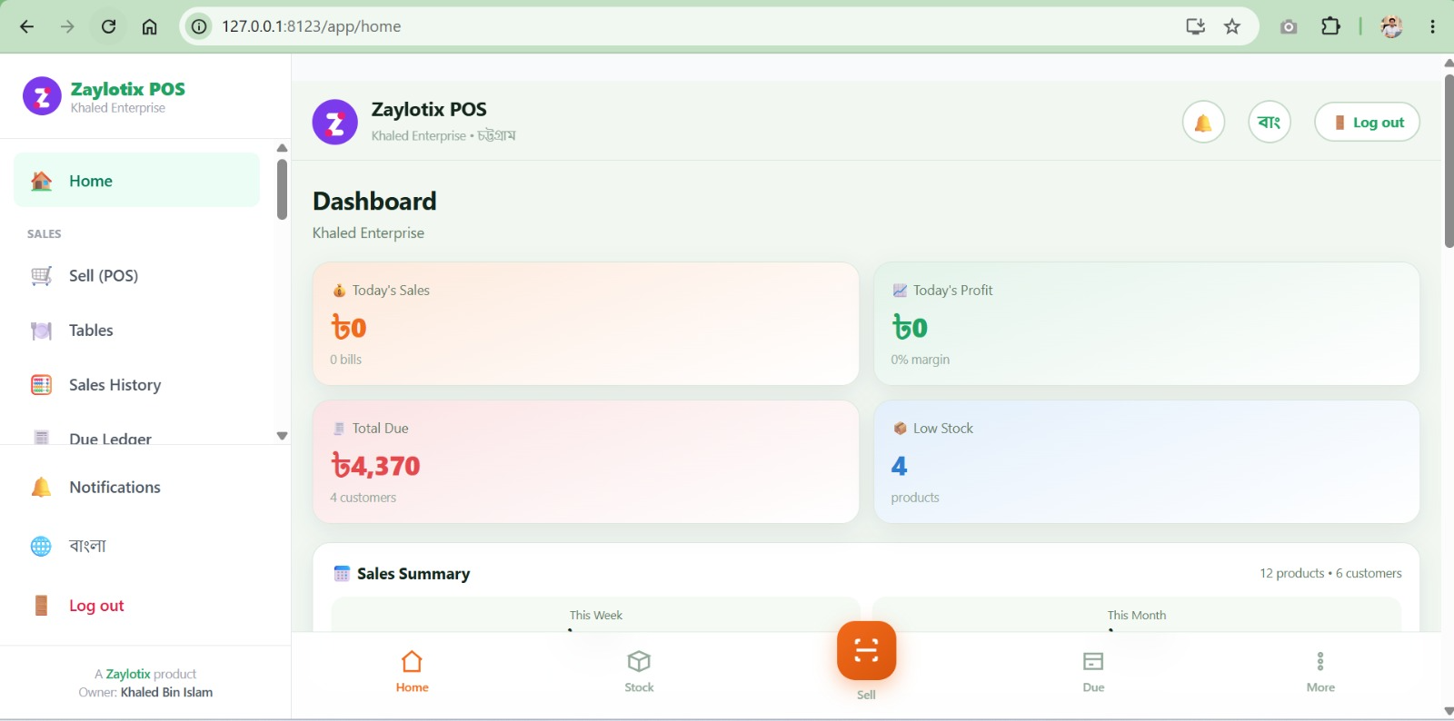Click the sidebar scroll down arrow
This screenshot has width=1454, height=721.
[x=282, y=436]
